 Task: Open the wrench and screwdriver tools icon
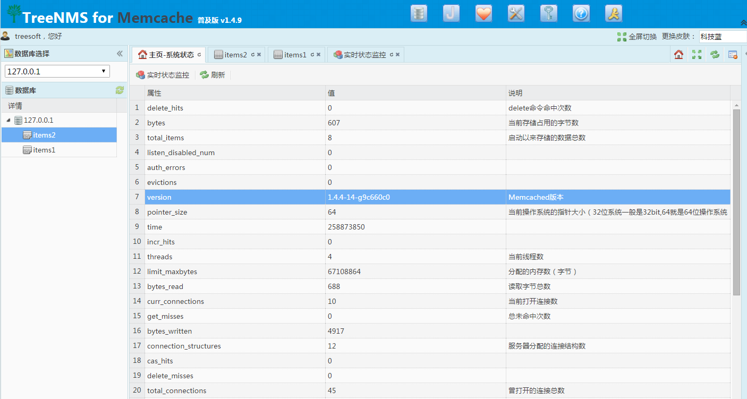[516, 13]
